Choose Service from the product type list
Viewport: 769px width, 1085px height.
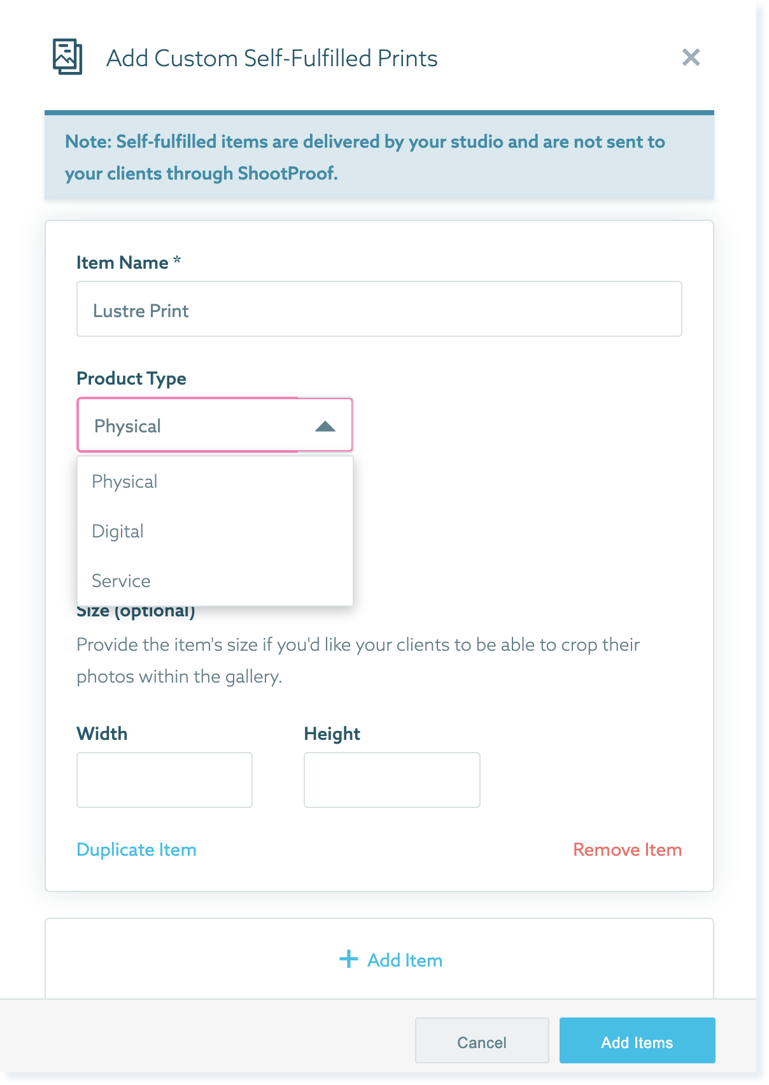tap(215, 581)
